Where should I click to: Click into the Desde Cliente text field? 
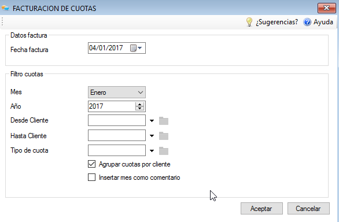pyautogui.click(x=117, y=120)
